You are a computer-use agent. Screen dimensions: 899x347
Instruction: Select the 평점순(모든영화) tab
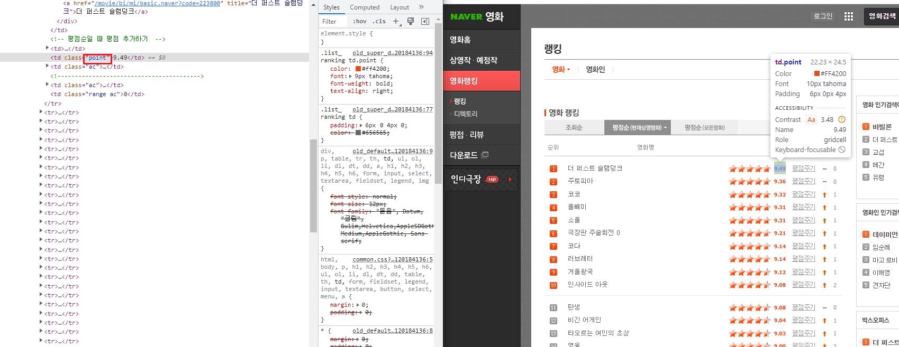coord(705,127)
